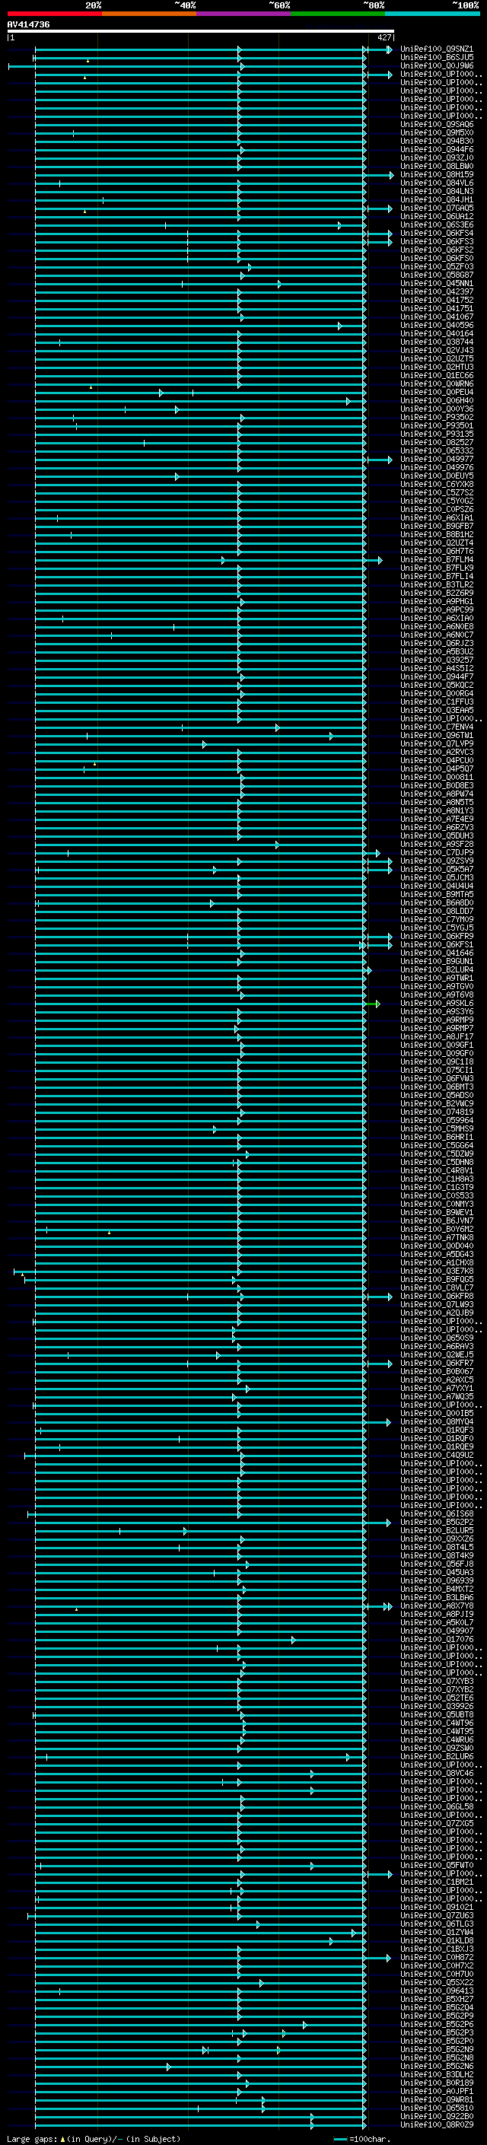The width and height of the screenshot is (487, 2145).
Task: Click alignment bar of UniRef100_Q8H159 row
Action: tap(214, 175)
